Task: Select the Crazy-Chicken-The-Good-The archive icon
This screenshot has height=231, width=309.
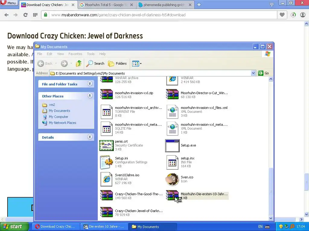Action: pyautogui.click(x=107, y=196)
